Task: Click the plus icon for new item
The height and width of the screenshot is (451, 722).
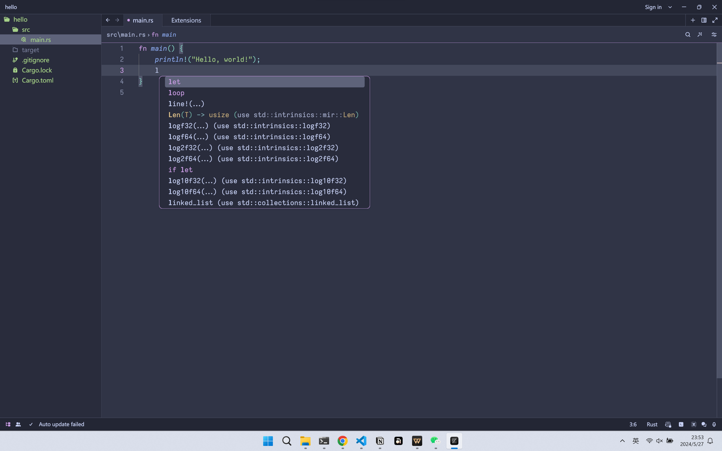Action: 693,20
